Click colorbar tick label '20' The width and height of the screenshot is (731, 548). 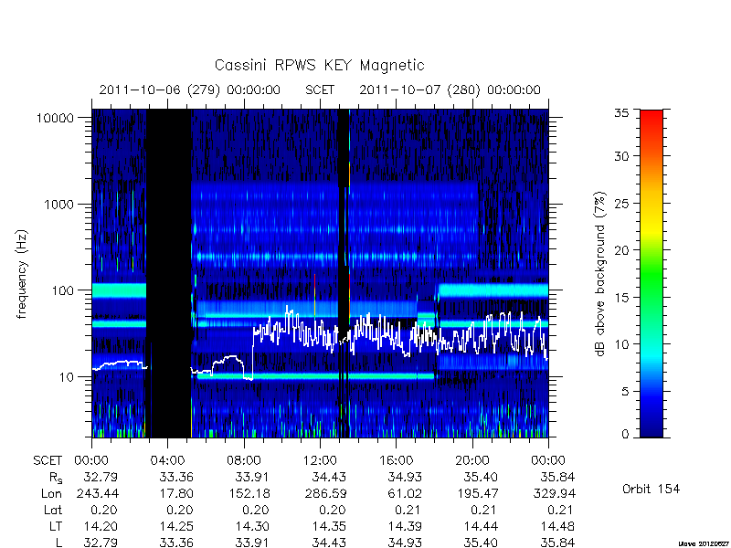(x=621, y=250)
